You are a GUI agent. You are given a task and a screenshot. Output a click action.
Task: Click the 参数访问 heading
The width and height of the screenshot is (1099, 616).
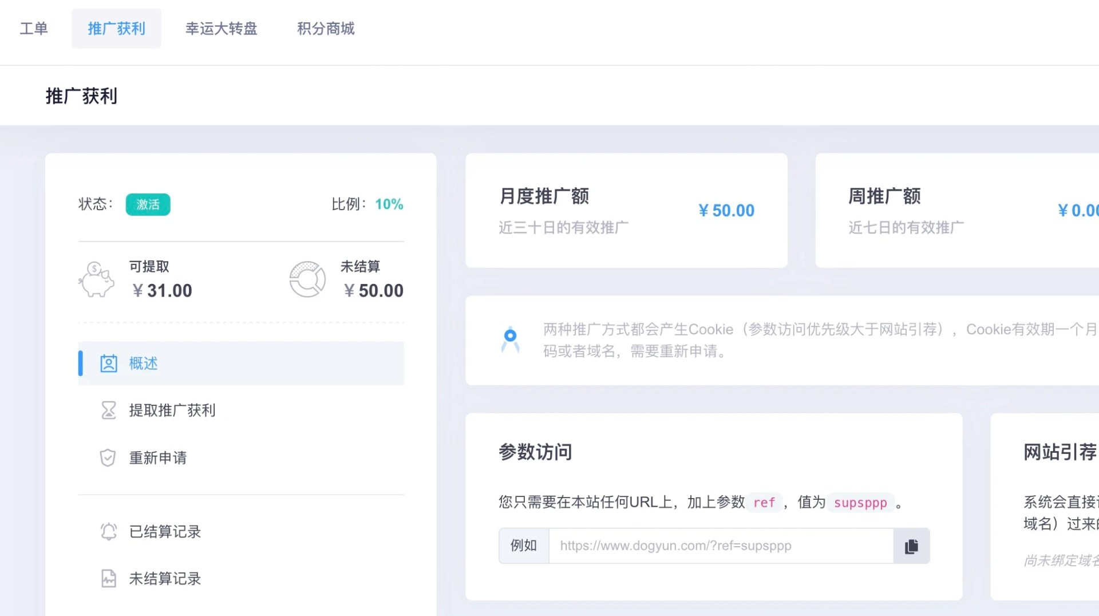click(535, 452)
